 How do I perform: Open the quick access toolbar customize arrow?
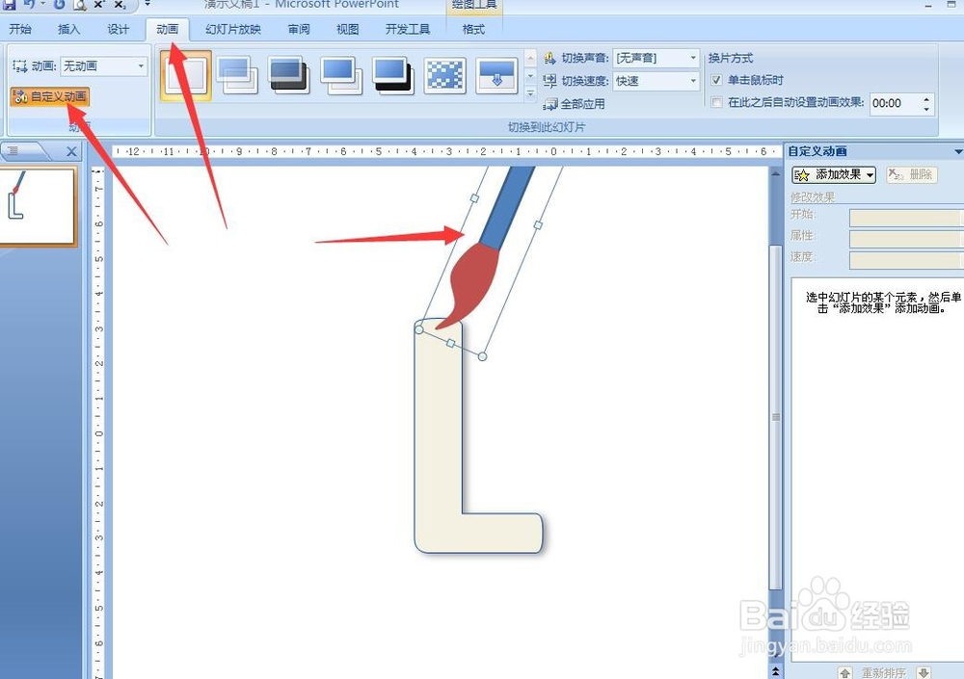(x=147, y=4)
